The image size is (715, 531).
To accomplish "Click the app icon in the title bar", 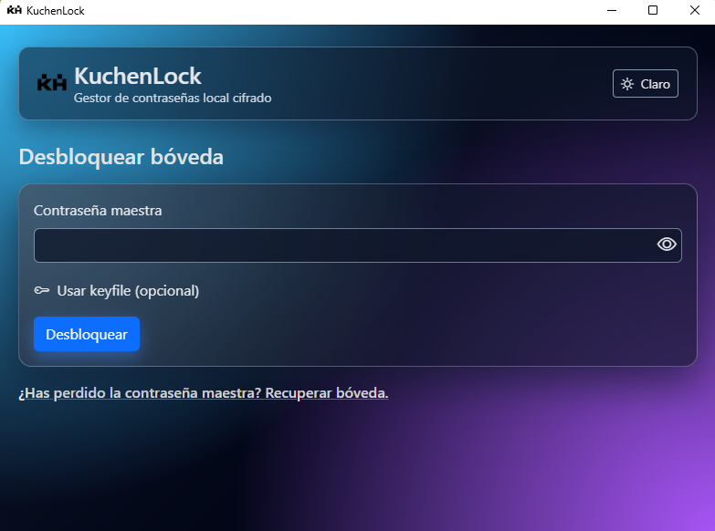I will click(14, 10).
